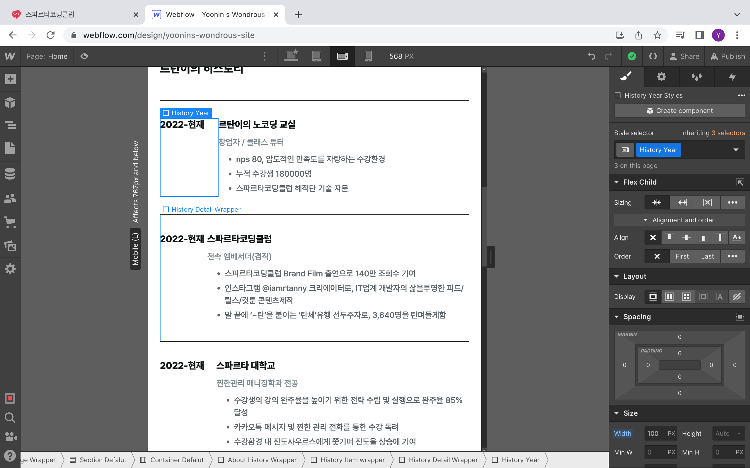Set Display to Block
The image size is (750, 468).
point(653,297)
